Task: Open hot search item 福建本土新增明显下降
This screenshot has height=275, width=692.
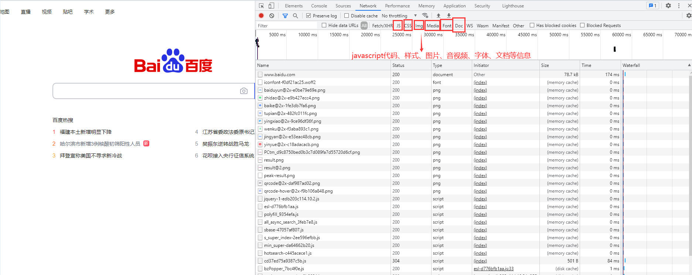Action: pyautogui.click(x=86, y=132)
